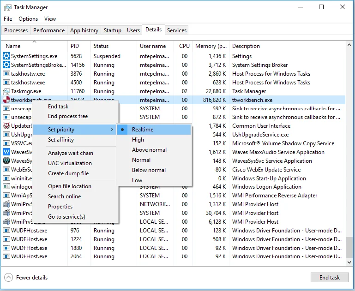355x291 pixels.
Task: Click the Updater shield icon
Action: tap(6, 125)
